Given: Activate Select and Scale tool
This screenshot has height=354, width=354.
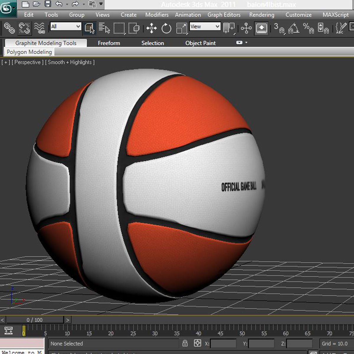Looking at the screenshot, I should pos(182,28).
